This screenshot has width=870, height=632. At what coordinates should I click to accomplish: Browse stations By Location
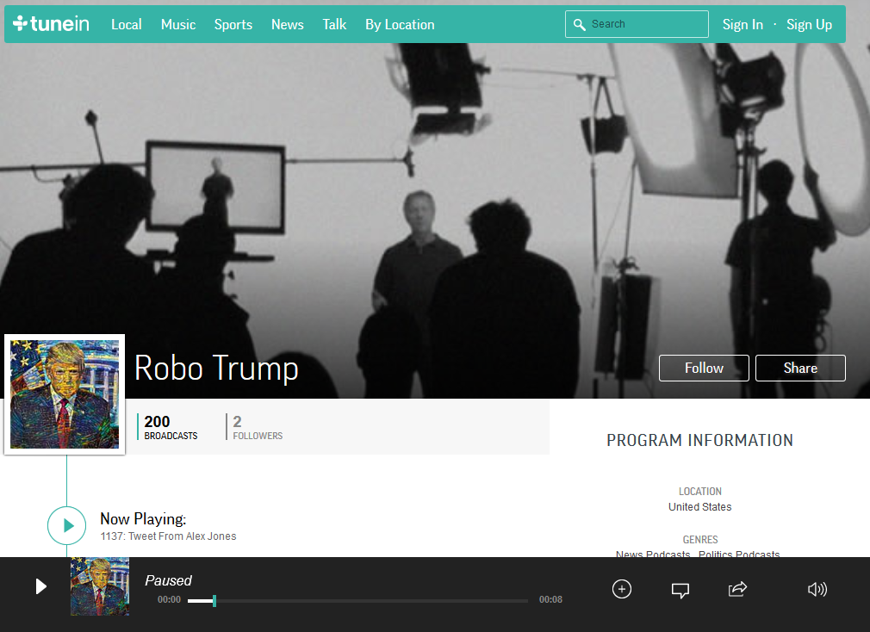tap(399, 24)
